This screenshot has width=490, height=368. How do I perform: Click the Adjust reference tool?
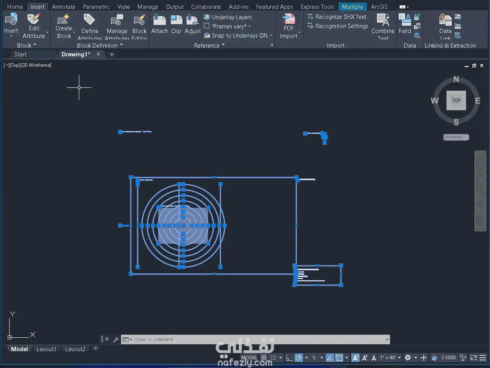[192, 24]
